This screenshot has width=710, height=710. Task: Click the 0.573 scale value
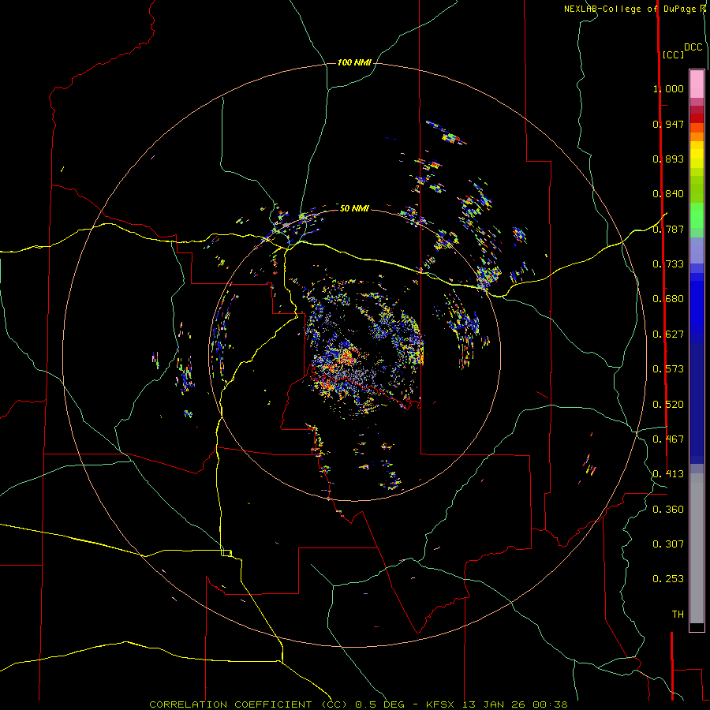[x=668, y=369]
